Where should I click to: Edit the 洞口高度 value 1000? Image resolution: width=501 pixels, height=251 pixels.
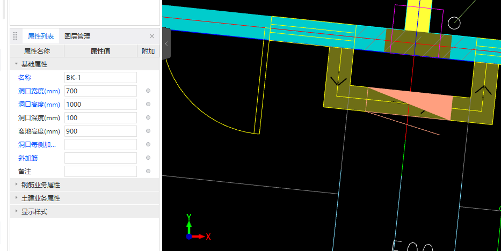(x=100, y=104)
